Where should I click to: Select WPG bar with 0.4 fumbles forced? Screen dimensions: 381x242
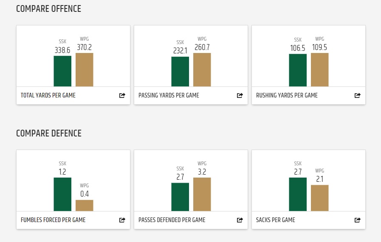pos(85,206)
